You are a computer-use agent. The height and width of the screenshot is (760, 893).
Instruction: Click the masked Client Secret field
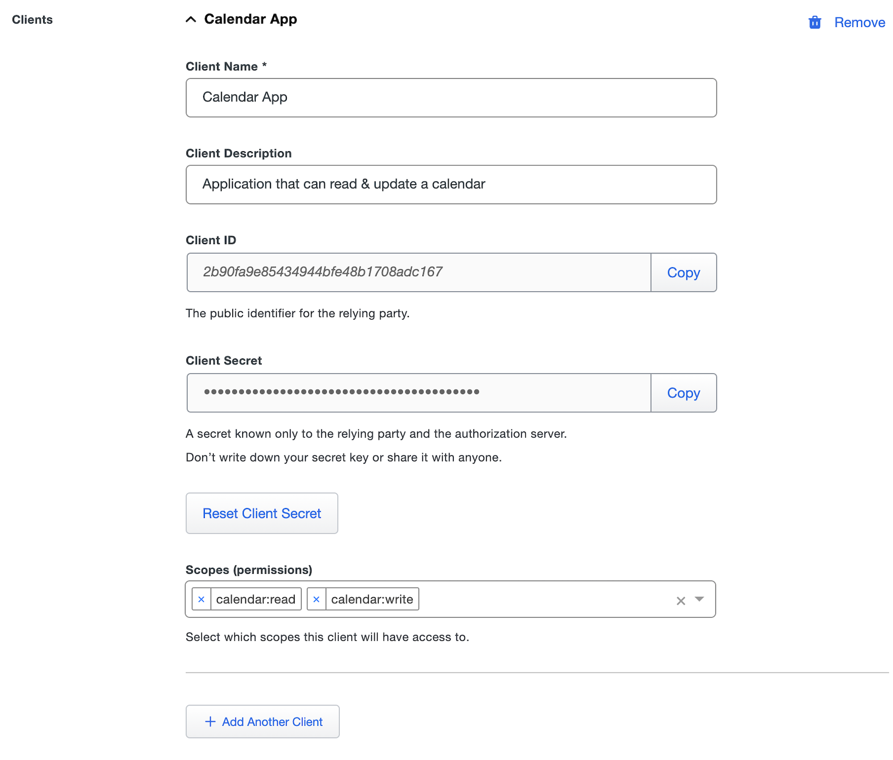(x=418, y=393)
